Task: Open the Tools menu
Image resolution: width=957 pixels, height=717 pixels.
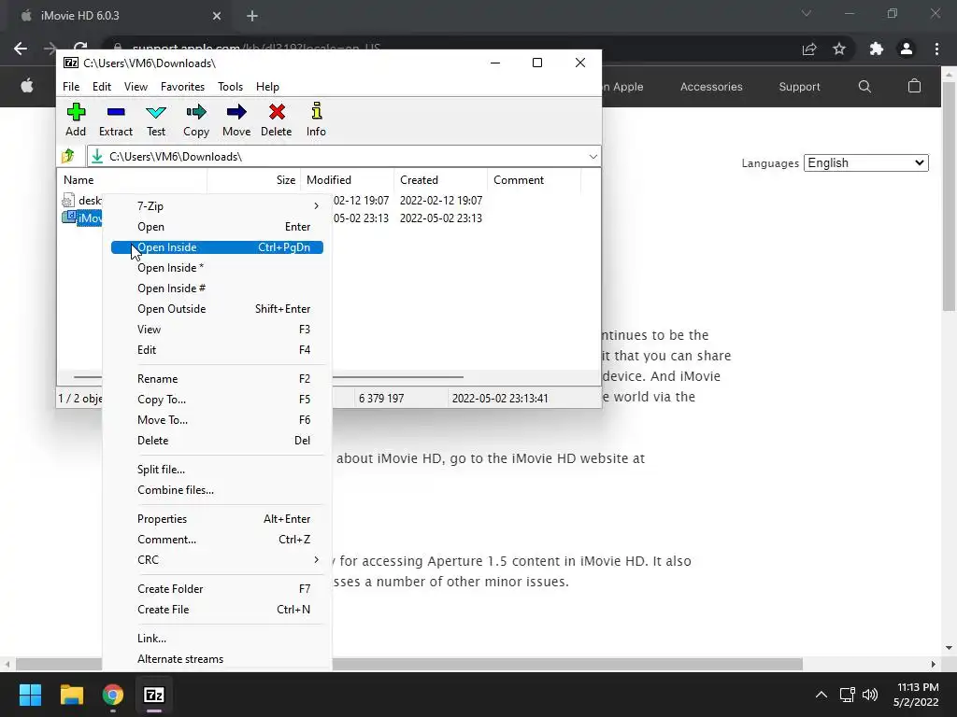Action: pyautogui.click(x=230, y=87)
